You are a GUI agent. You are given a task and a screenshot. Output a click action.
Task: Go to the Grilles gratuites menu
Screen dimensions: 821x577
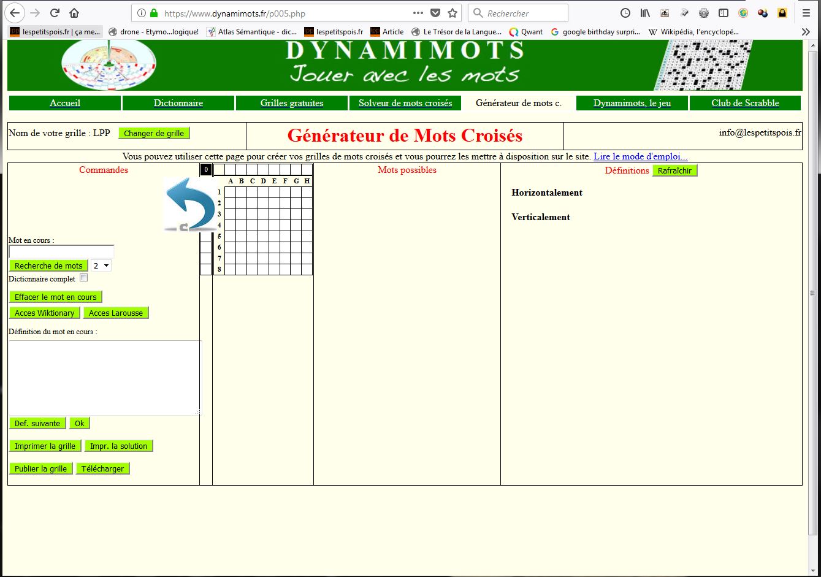coord(292,103)
